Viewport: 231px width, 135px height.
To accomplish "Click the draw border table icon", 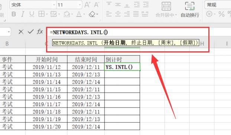I will [x=53, y=14].
